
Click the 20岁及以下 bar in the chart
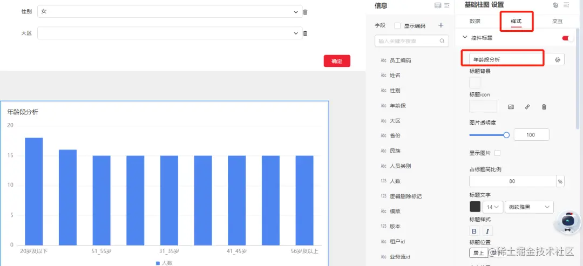[x=34, y=192]
